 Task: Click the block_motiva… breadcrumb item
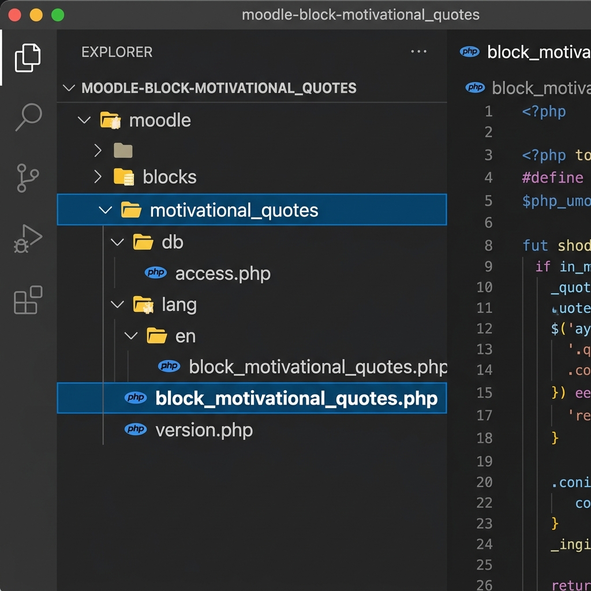pos(541,88)
